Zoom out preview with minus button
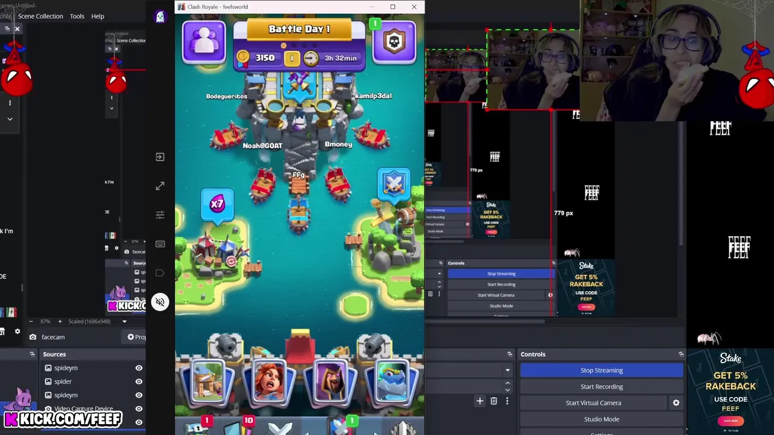The image size is (774, 435). (32, 321)
